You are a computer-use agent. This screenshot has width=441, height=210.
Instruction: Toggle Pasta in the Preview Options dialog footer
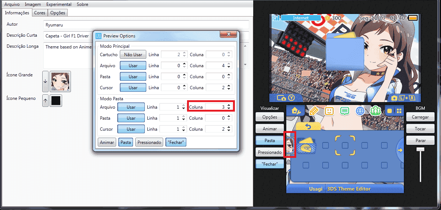(126, 142)
